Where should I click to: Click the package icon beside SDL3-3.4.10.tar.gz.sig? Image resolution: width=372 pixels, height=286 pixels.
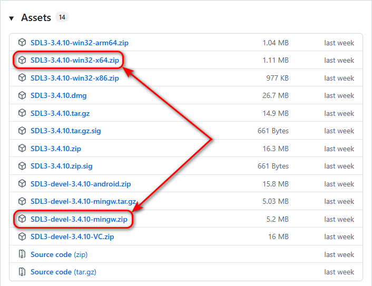(x=22, y=131)
